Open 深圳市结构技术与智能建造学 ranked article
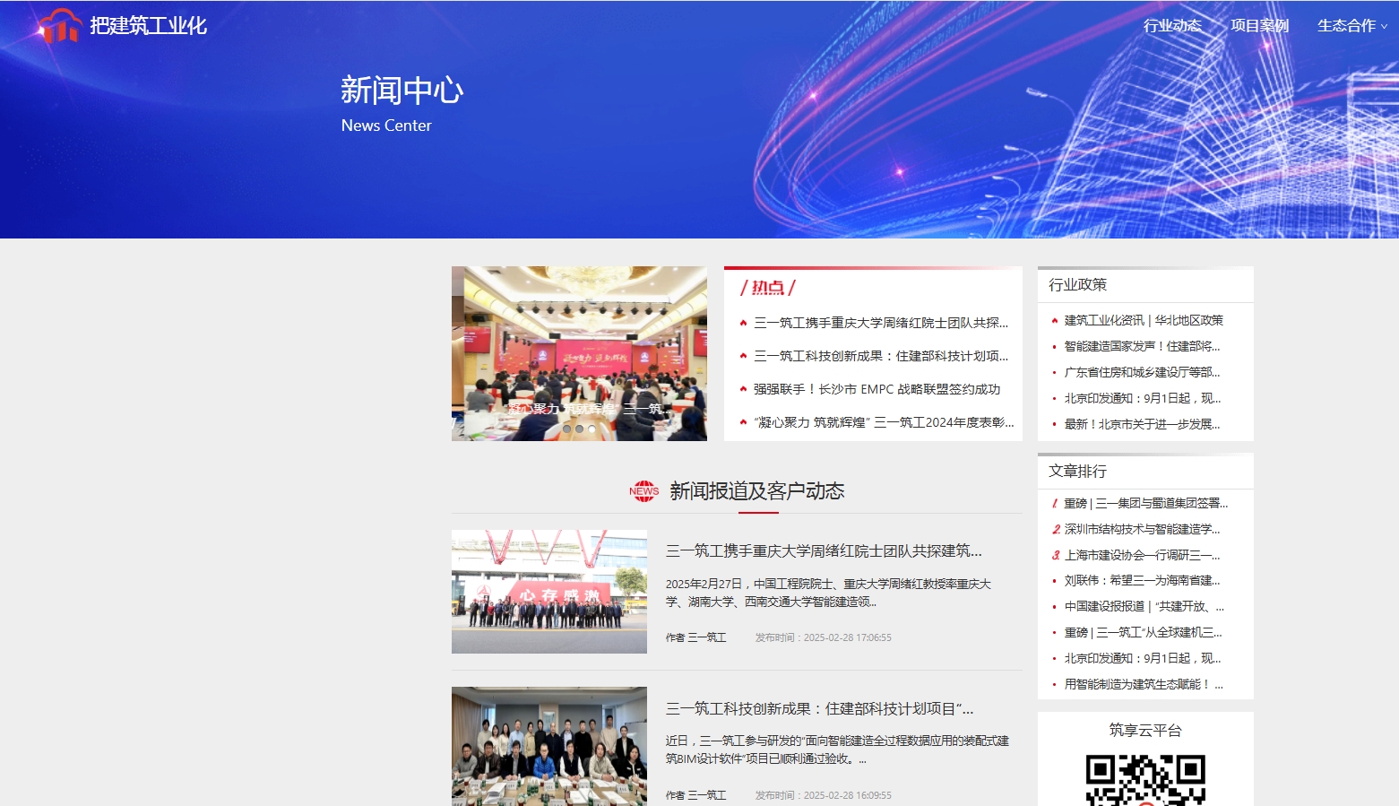This screenshot has width=1399, height=806. [1142, 530]
